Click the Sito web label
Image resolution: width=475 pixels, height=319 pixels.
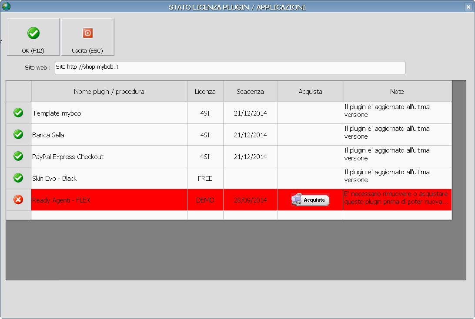coord(37,67)
